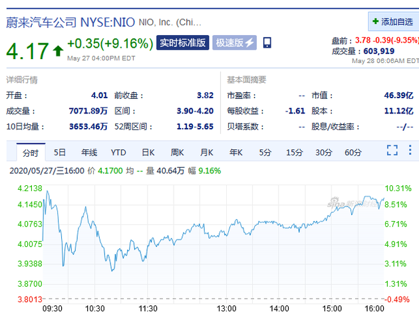Show the 30分 interval chart
The image size is (419, 312).
click(324, 153)
